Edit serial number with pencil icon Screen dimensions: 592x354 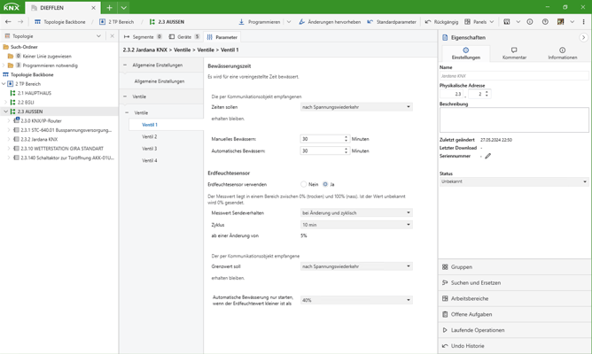487,156
